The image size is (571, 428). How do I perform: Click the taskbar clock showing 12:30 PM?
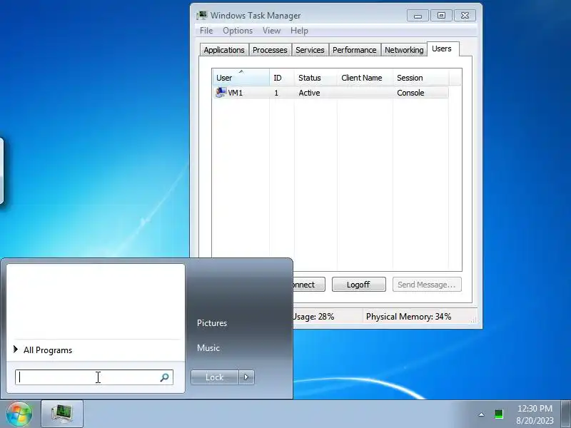535,409
